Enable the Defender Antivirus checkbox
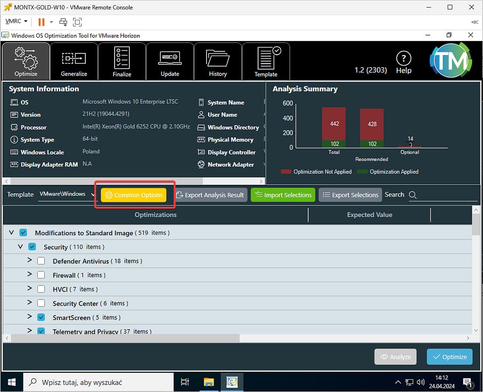 [x=41, y=261]
